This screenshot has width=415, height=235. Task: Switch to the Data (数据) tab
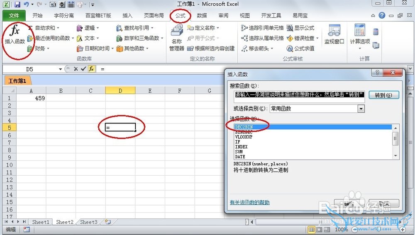tap(202, 16)
